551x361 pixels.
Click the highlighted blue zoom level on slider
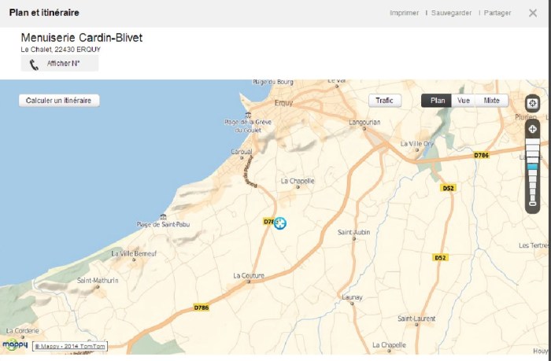pyautogui.click(x=533, y=167)
